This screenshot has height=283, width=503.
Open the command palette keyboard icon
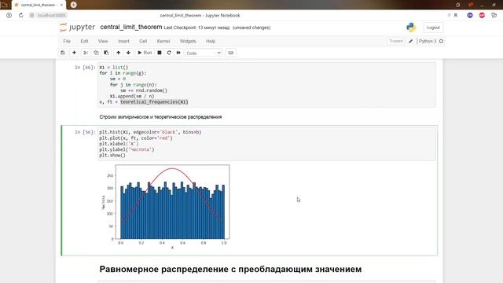[230, 53]
